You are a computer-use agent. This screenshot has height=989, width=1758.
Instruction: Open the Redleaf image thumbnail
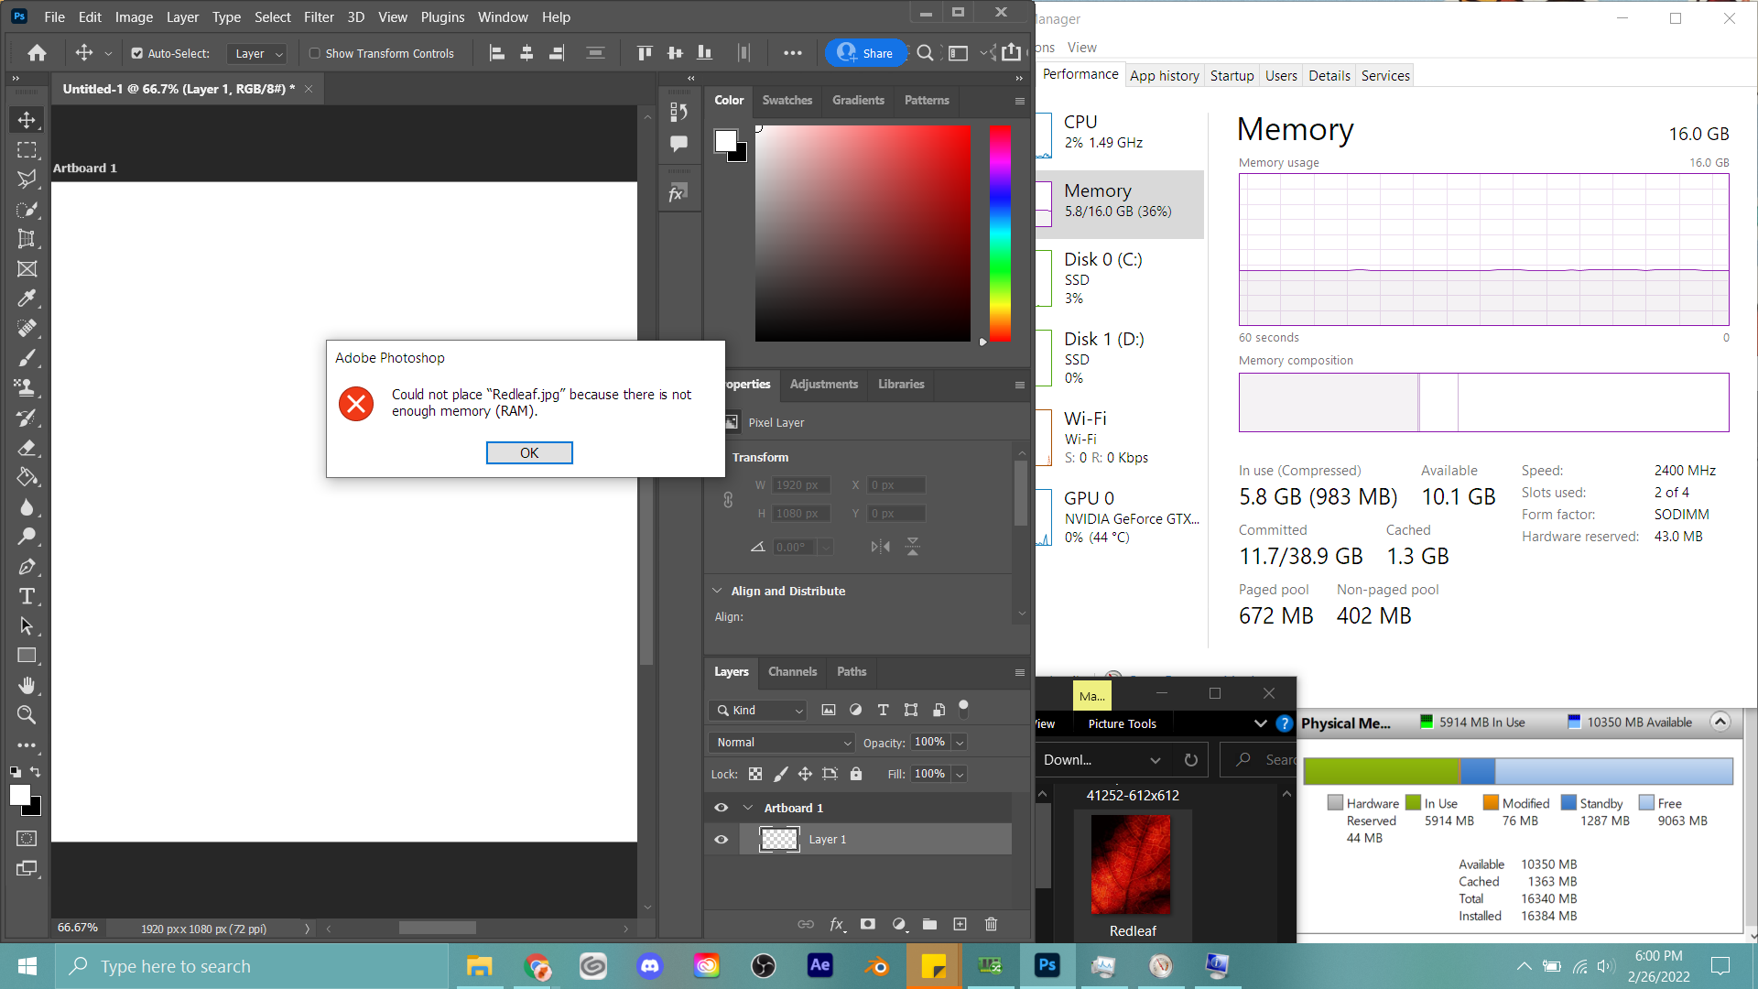[1132, 864]
